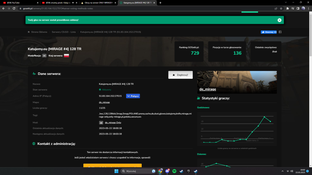The width and height of the screenshot is (312, 175).
Task: Click the Ranking GOSetti.pl value 729
Action: point(195,53)
